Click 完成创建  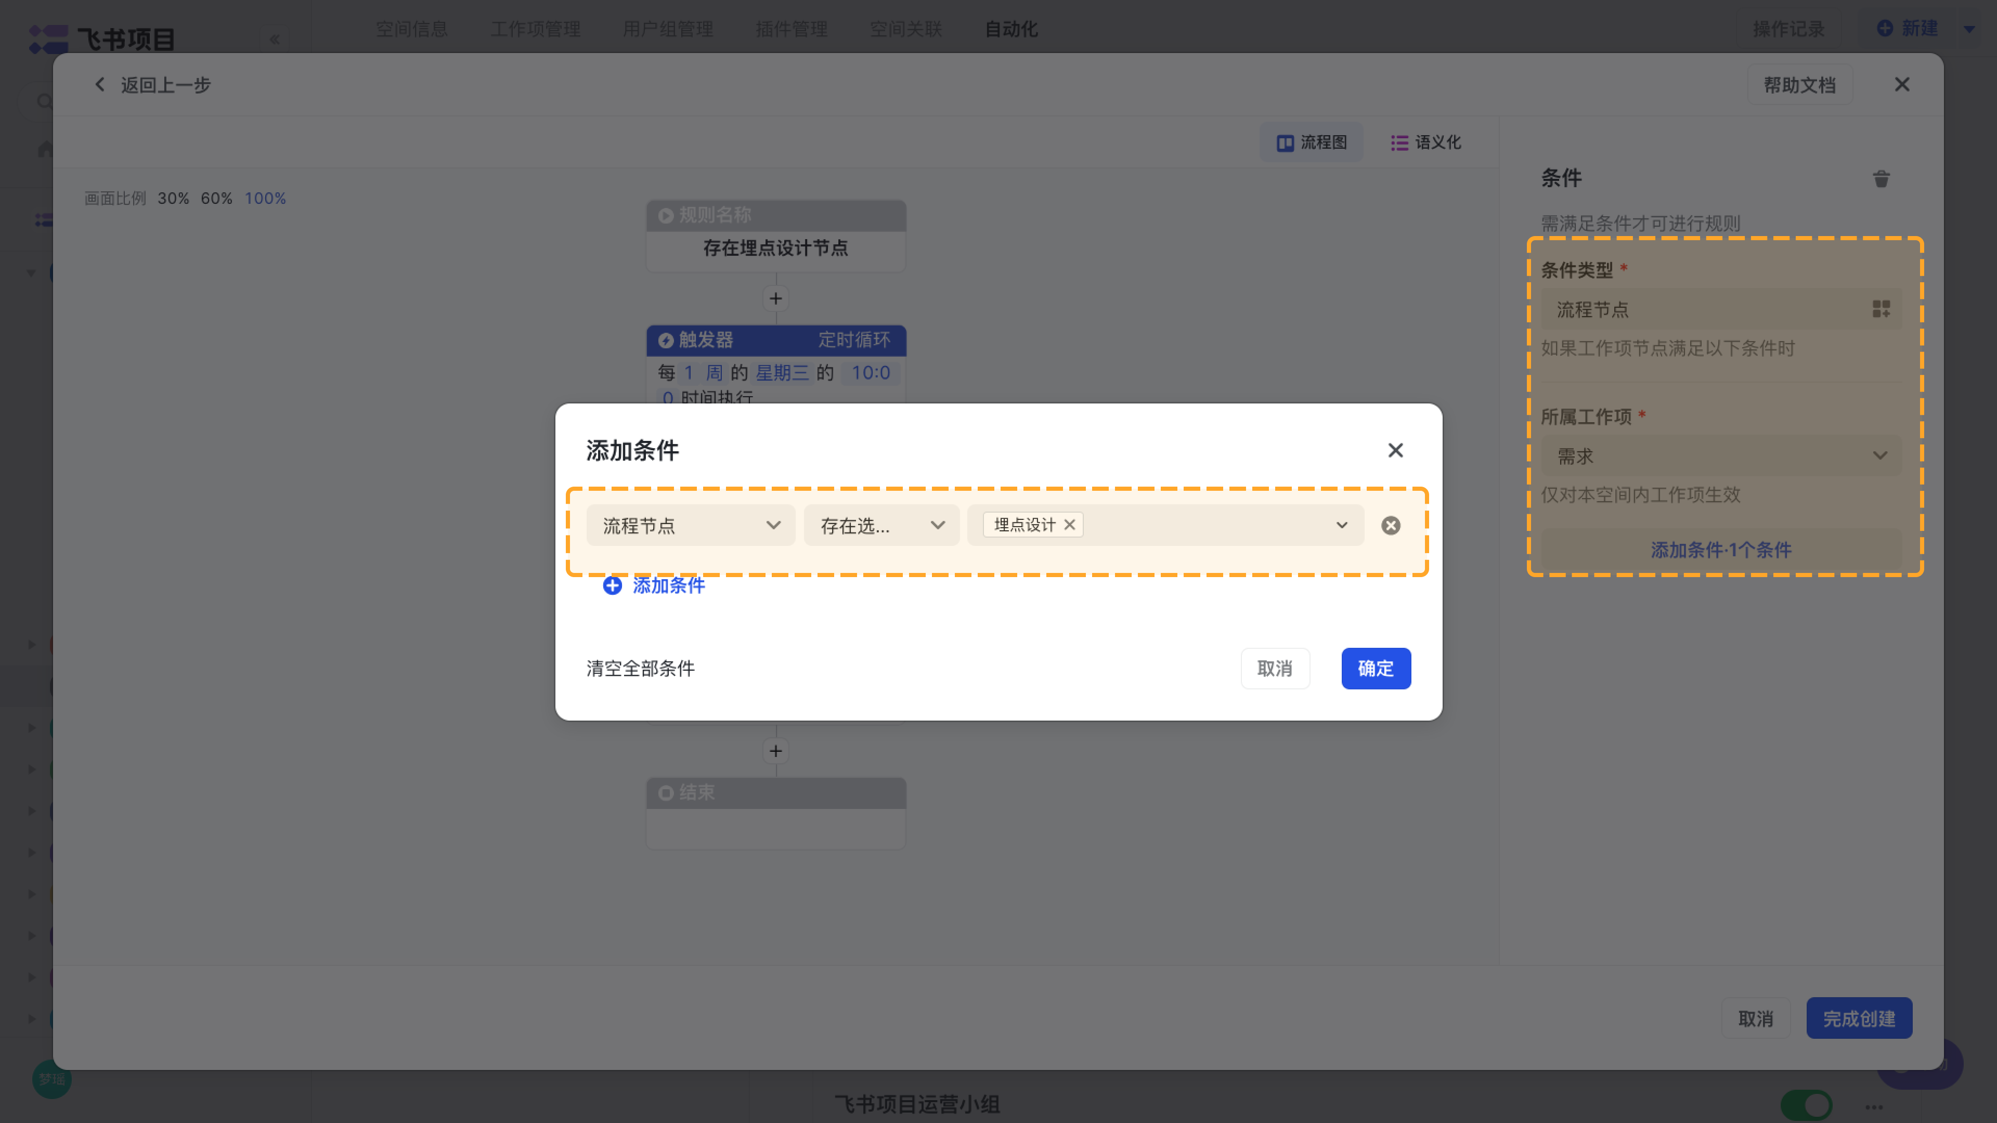coord(1859,1017)
